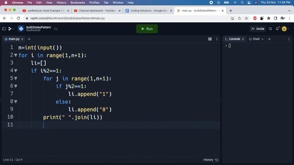Switch to the Console tab
294x165 pixels.
[x=232, y=39]
